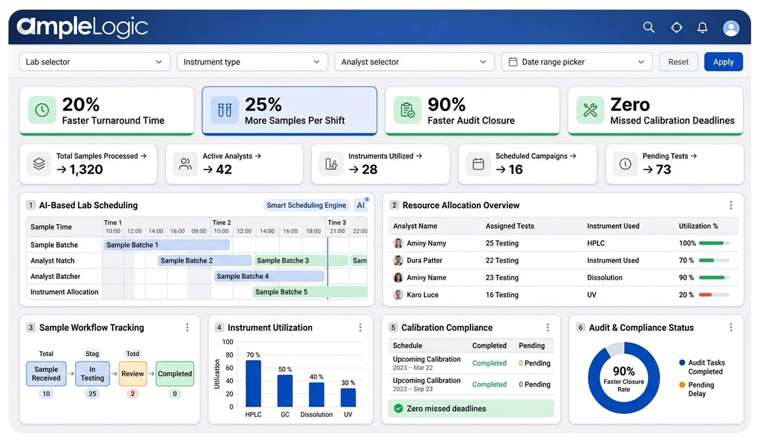
Task: Open Resource Allocation Overview three-dot menu
Action: tap(731, 205)
